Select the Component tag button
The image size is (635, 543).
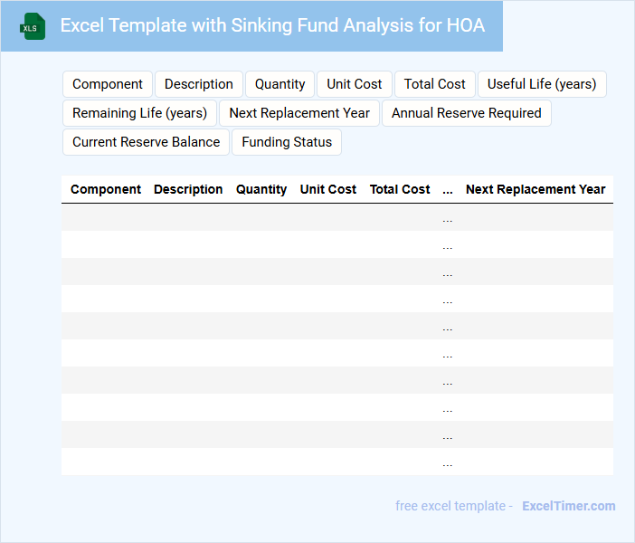(x=108, y=84)
